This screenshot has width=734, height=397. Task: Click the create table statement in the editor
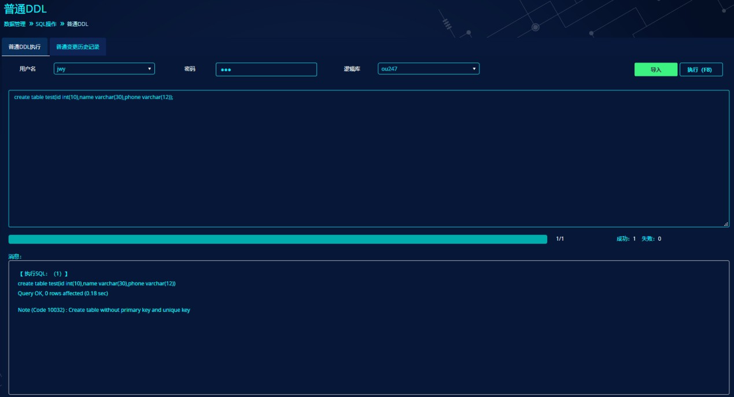pyautogui.click(x=94, y=97)
